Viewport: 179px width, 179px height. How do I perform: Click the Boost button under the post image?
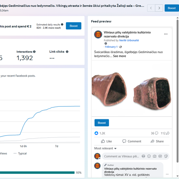[102, 123]
